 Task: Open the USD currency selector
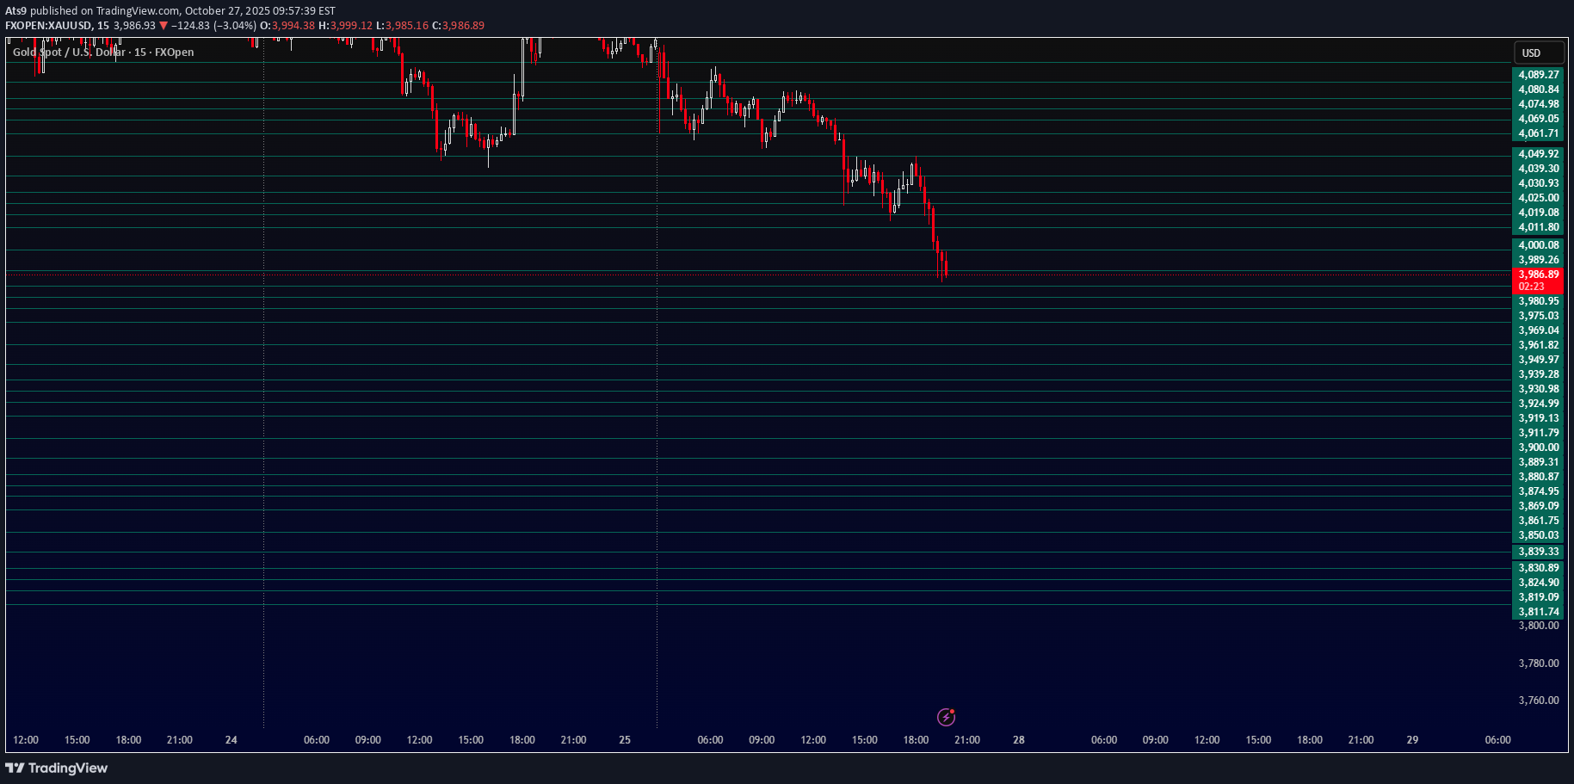(1538, 53)
